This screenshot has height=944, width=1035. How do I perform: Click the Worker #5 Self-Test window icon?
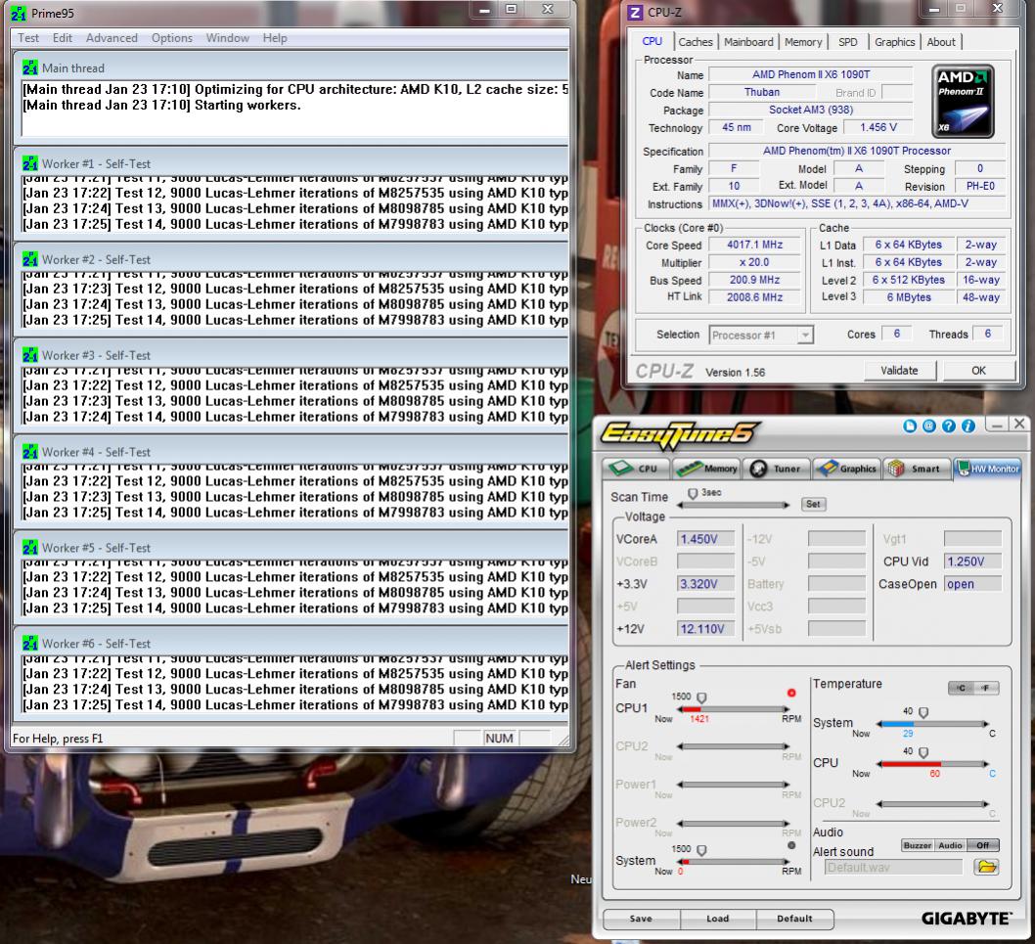[x=29, y=547]
